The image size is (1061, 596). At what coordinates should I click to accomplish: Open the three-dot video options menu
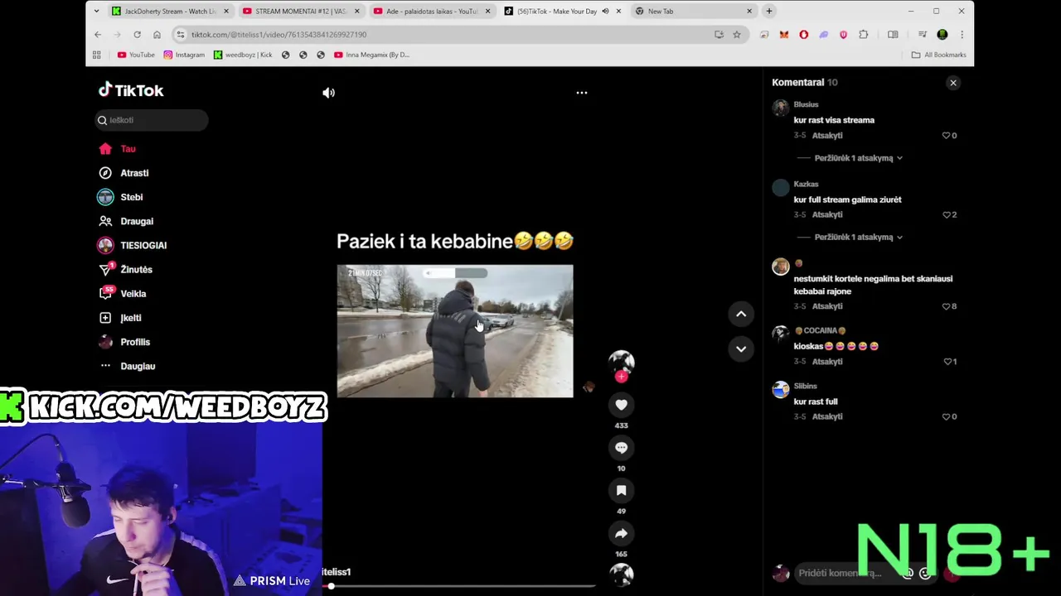582,93
